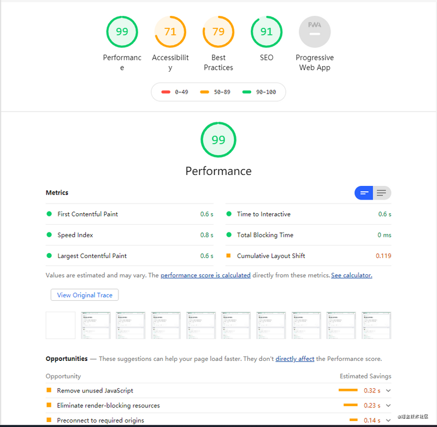Expand Preconnect to required origins opportunity
This screenshot has width=437, height=427.
[388, 420]
